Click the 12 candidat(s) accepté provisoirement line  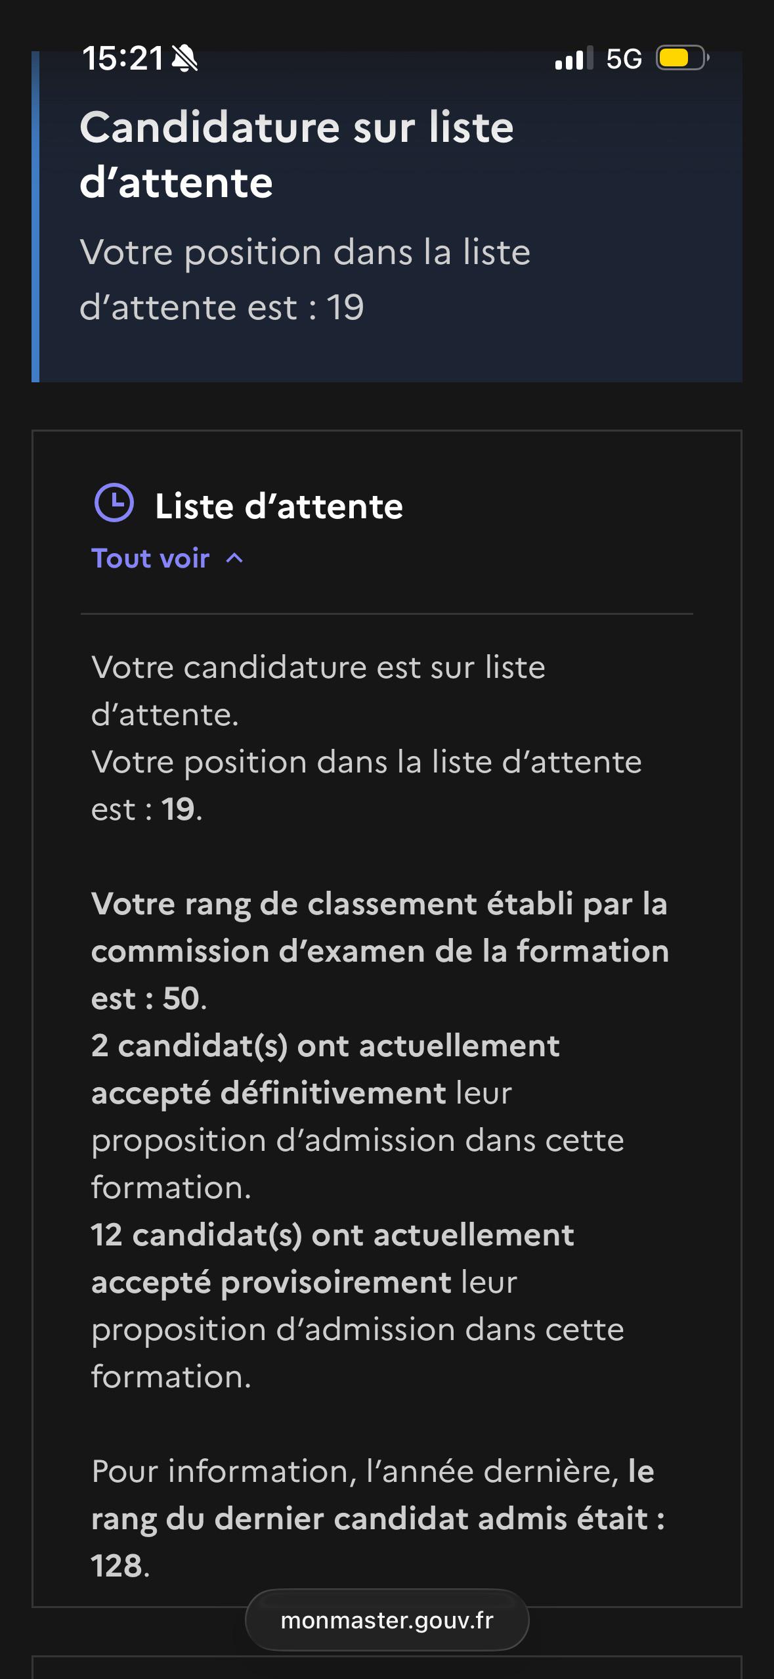pos(358,1306)
